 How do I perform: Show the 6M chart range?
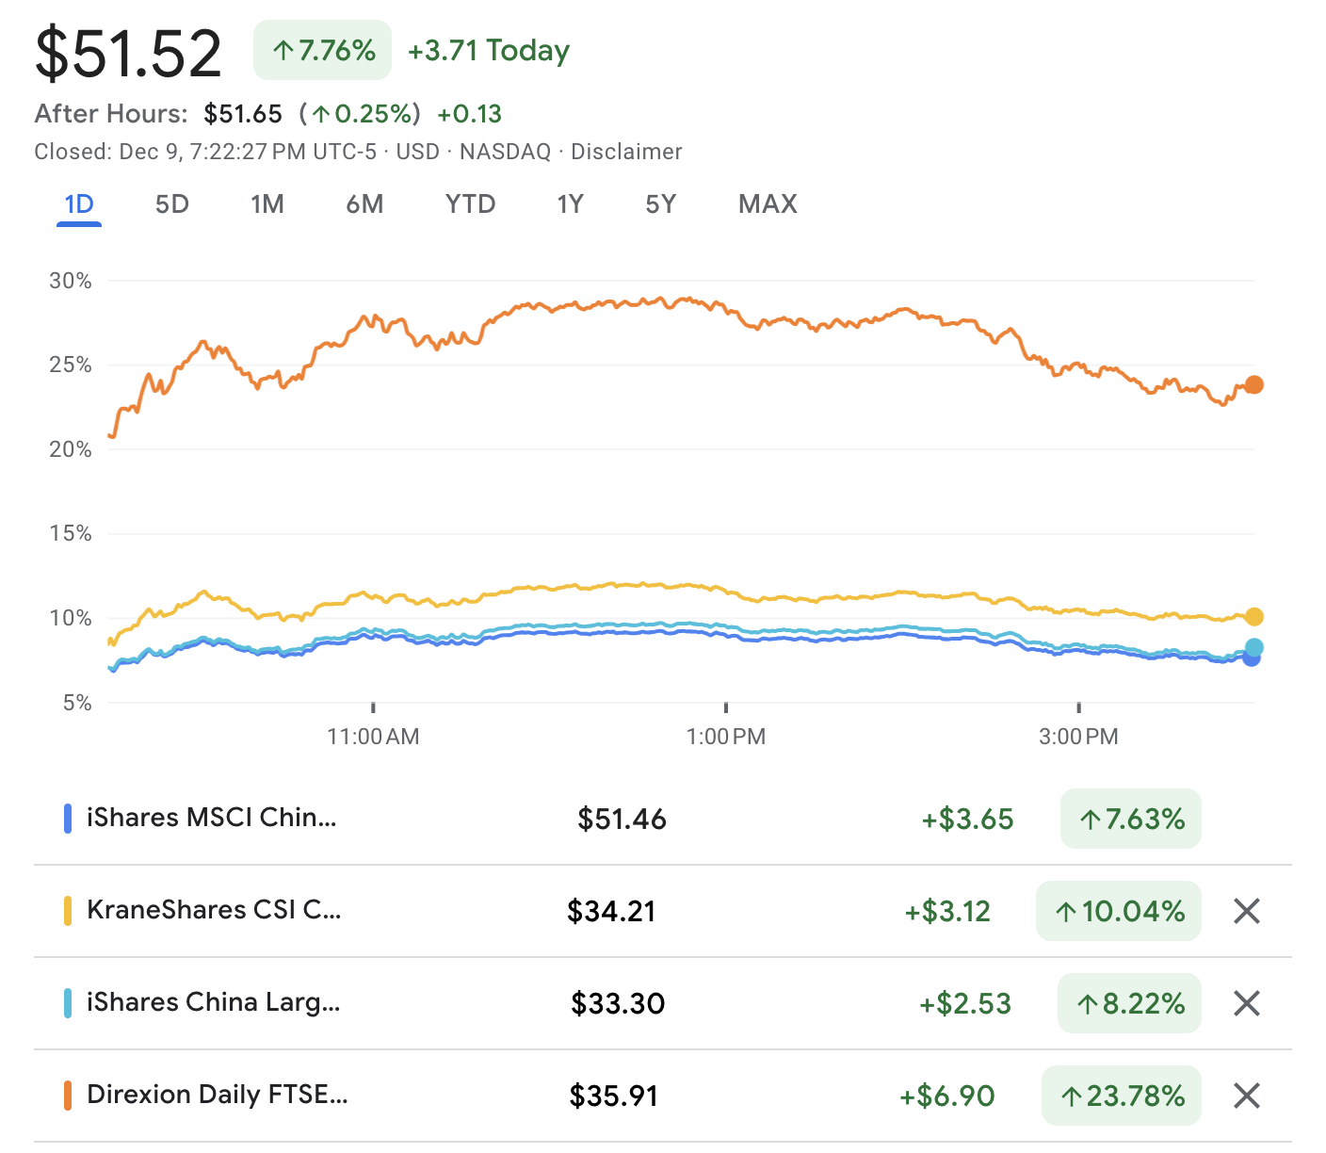(364, 204)
